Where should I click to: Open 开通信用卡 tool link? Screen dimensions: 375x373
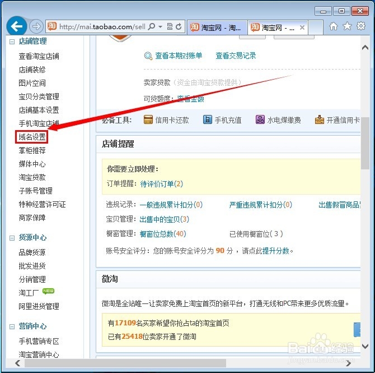click(344, 120)
